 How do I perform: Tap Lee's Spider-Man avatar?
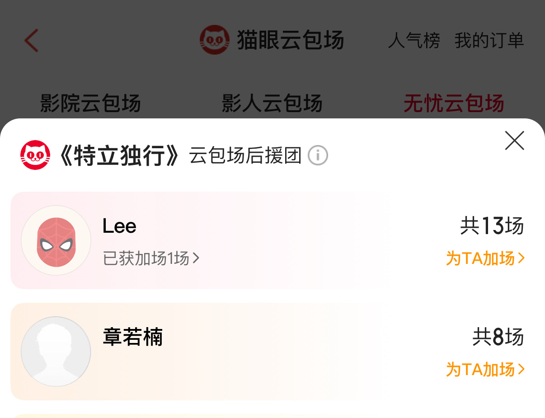[x=56, y=241]
